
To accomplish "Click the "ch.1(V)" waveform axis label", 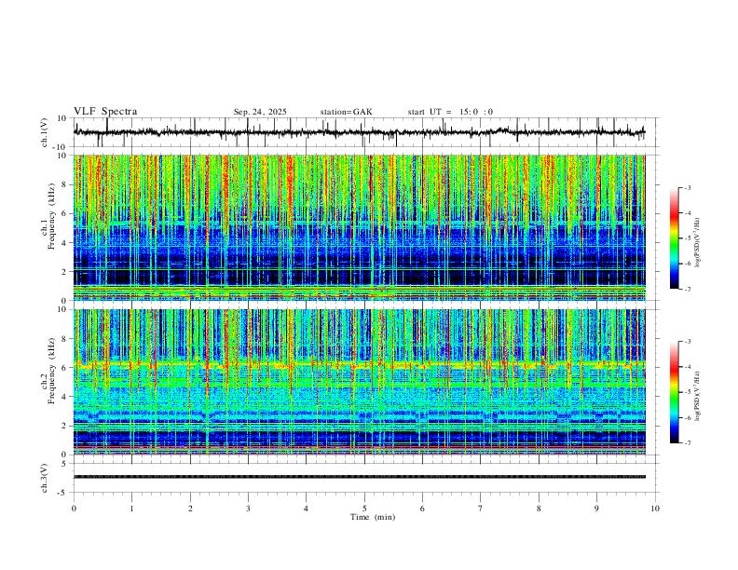I will pos(45,132).
